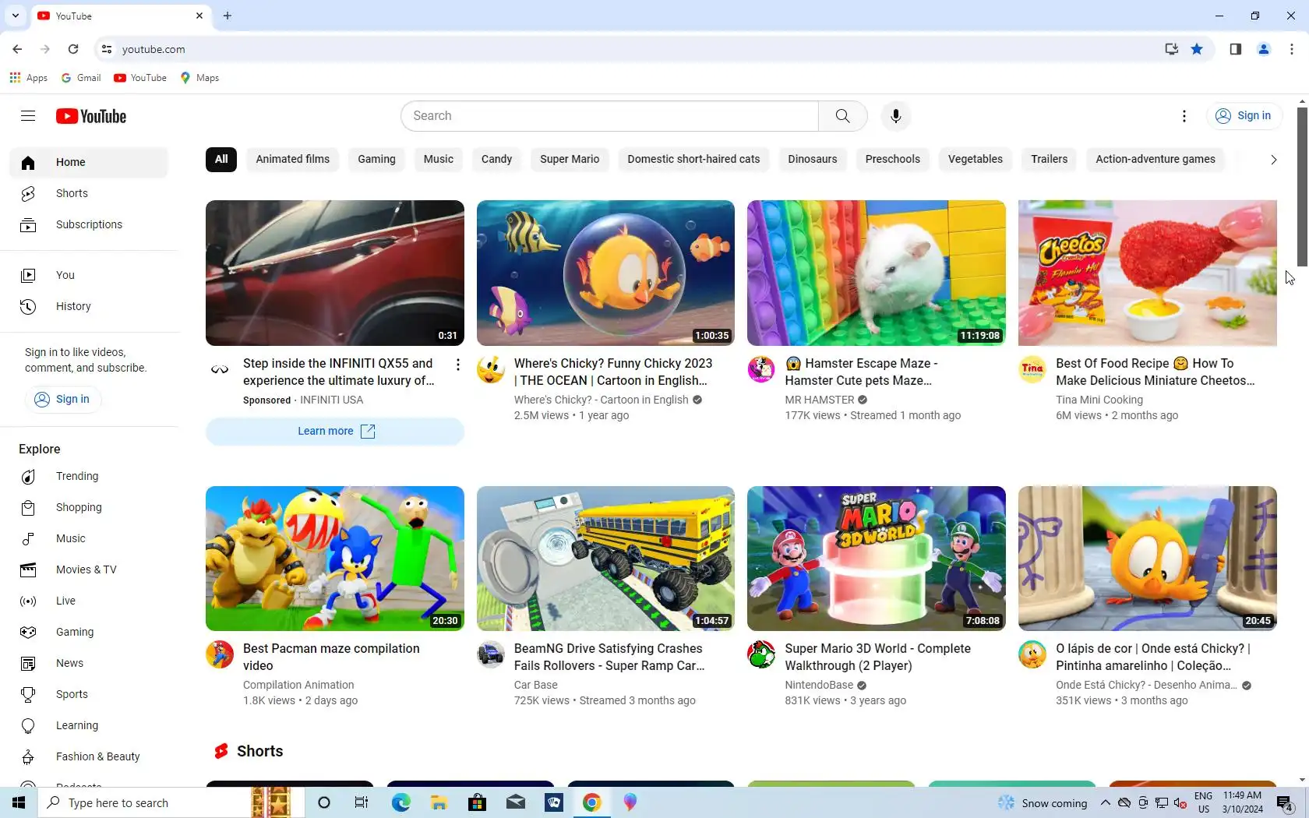The width and height of the screenshot is (1309, 818).
Task: Click the search magnifier button
Action: click(842, 116)
